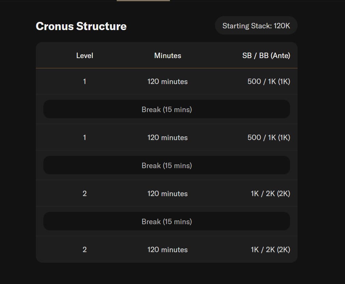The width and height of the screenshot is (345, 284).
Task: Click the first Break (15 mins) bar
Action: pyautogui.click(x=167, y=109)
